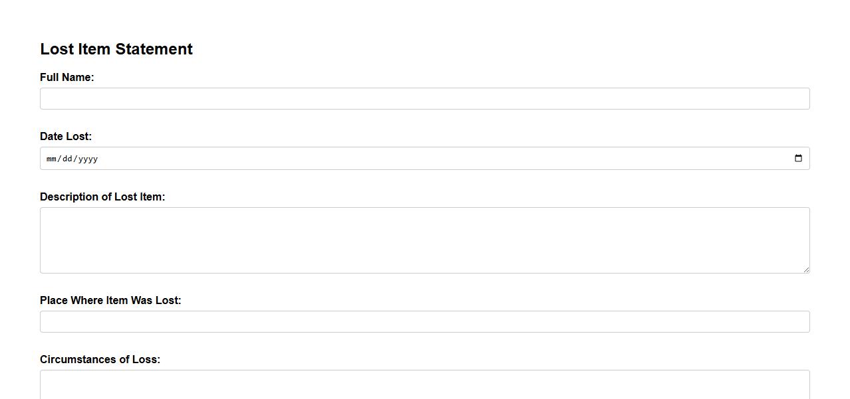Click the "Description of Lost Item:" label
This screenshot has height=399, width=850.
click(102, 197)
